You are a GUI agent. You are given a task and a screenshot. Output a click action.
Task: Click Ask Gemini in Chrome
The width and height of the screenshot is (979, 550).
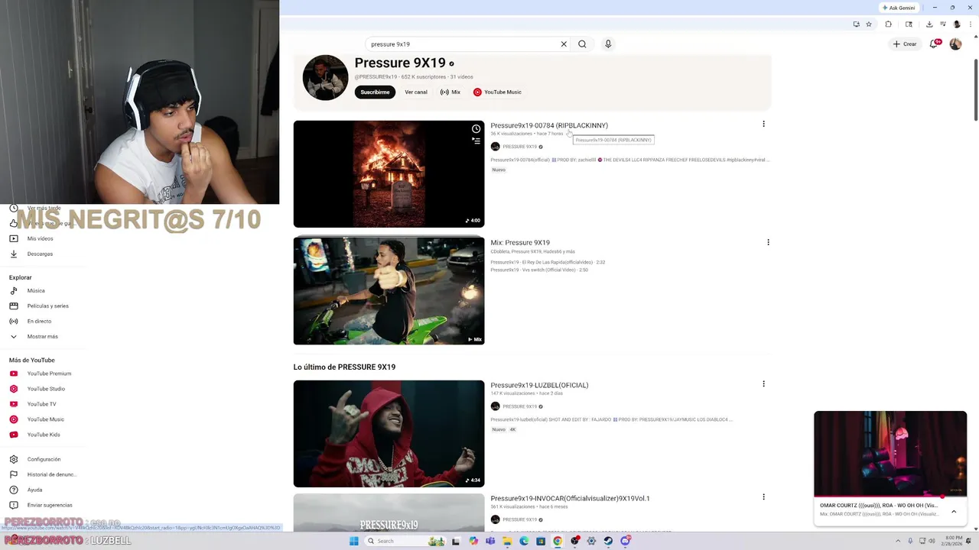coord(899,8)
